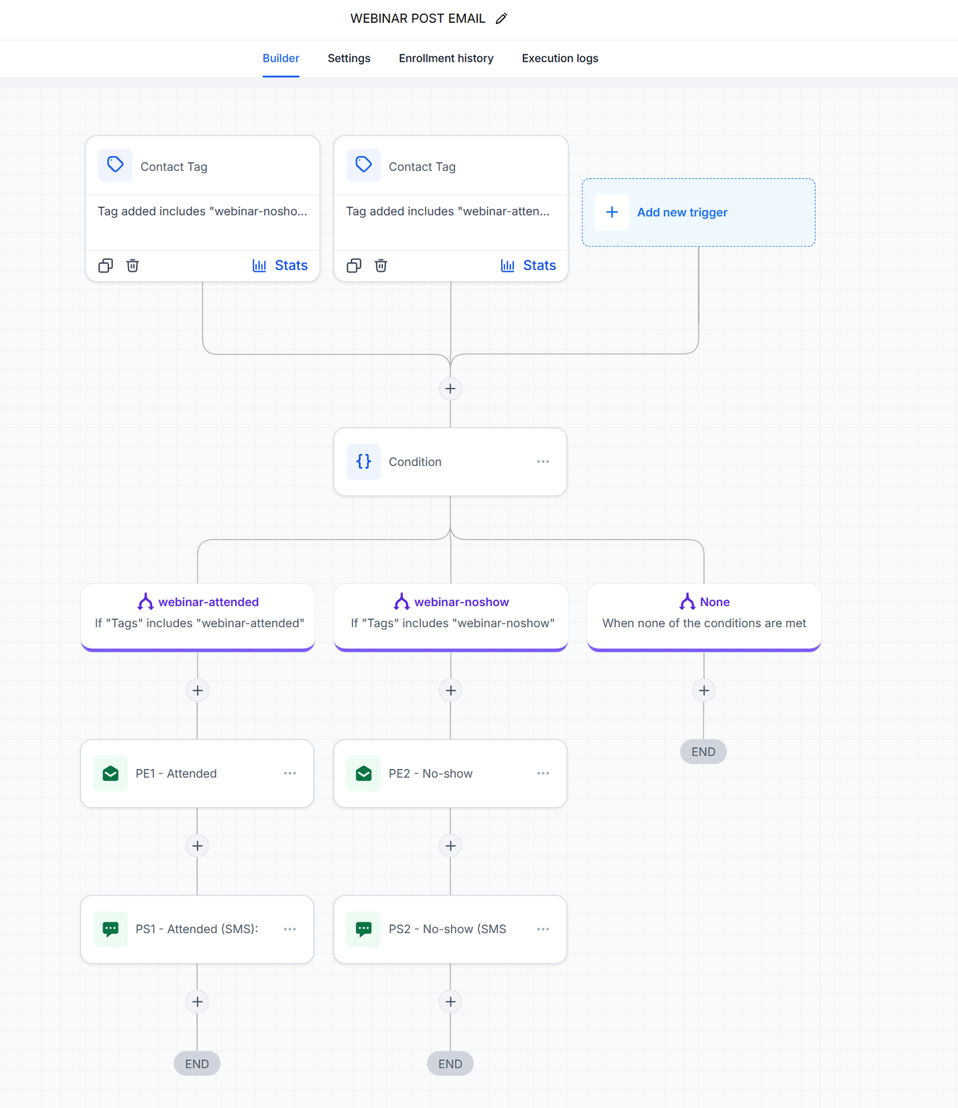Image resolution: width=958 pixels, height=1108 pixels.
Task: Open the Execution logs tab
Action: [560, 58]
